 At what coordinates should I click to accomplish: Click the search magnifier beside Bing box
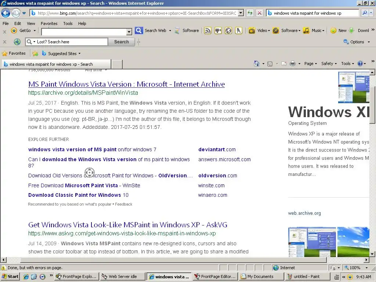pos(365,13)
